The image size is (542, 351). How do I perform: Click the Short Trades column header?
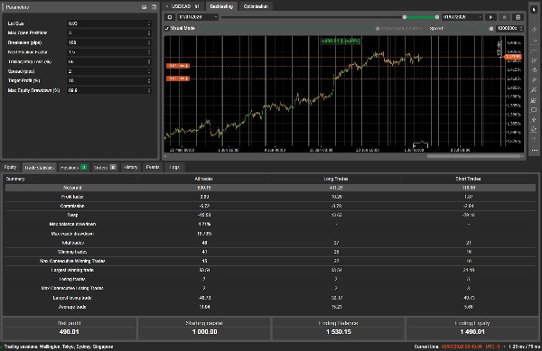(x=468, y=179)
